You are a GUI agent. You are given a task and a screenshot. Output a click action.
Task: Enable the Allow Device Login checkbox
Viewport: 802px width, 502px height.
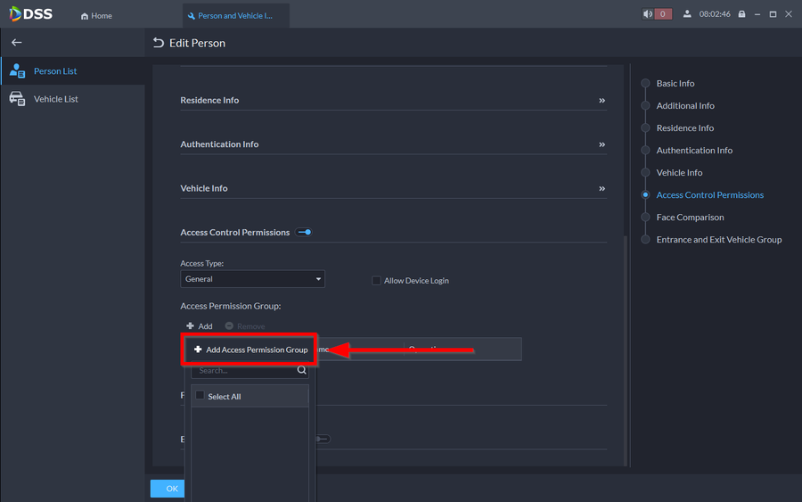click(376, 281)
